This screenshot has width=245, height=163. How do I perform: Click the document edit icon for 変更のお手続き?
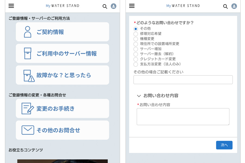28,108
